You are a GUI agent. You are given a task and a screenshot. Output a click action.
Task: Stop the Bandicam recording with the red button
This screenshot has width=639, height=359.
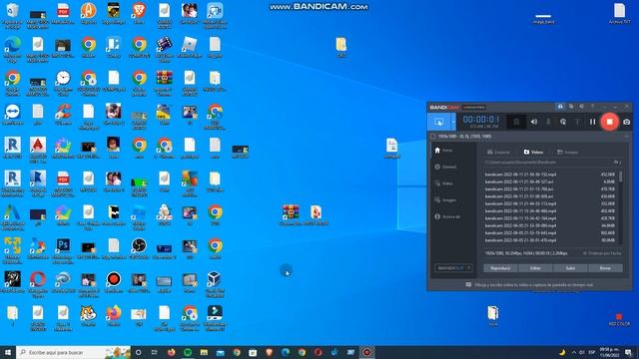point(609,122)
